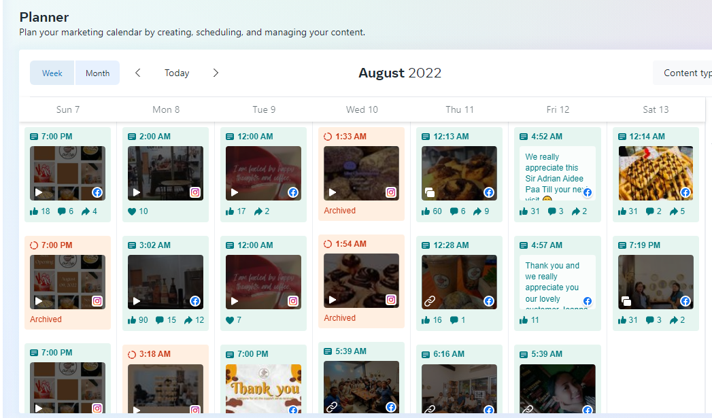Click the August 2022 calendar heading
712x418 pixels.
[400, 73]
